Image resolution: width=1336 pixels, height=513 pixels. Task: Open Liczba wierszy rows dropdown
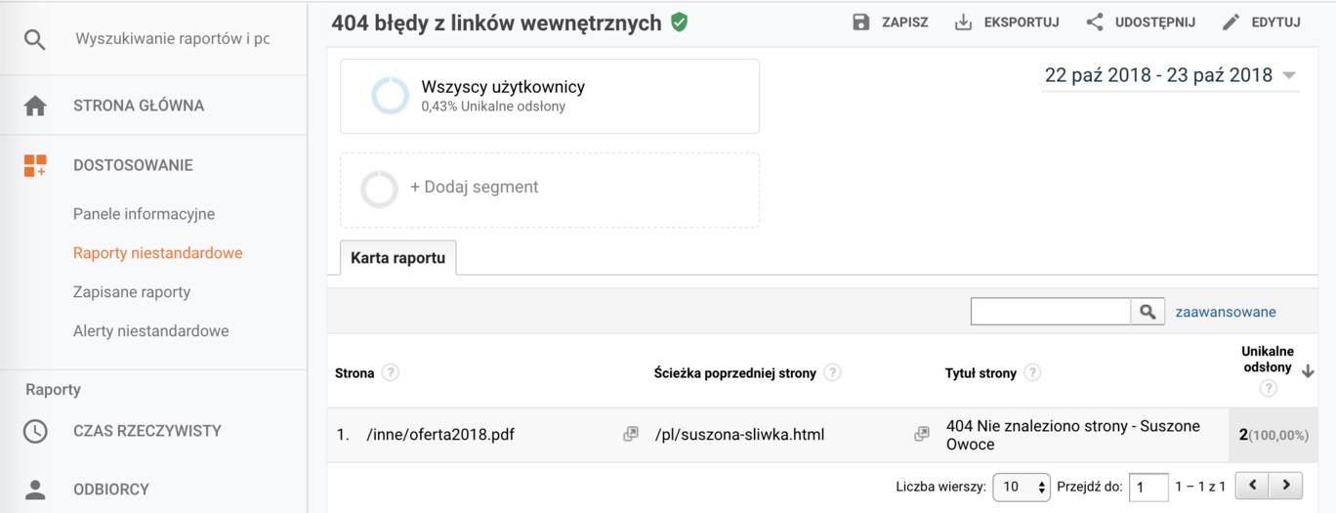1022,486
